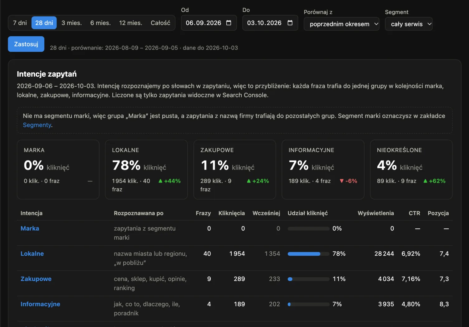Select the 28 dni range

44,23
